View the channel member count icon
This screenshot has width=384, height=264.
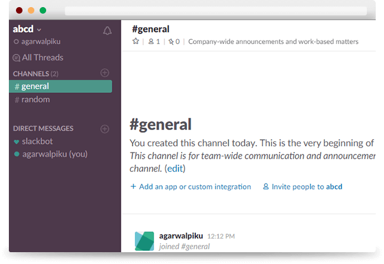[x=151, y=41]
